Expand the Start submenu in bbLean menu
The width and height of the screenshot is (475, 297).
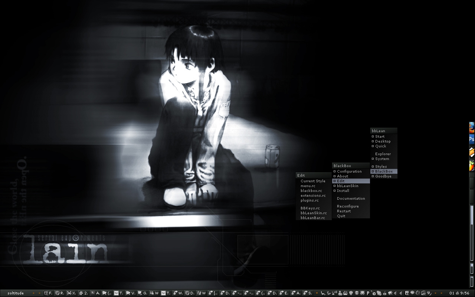(384, 137)
